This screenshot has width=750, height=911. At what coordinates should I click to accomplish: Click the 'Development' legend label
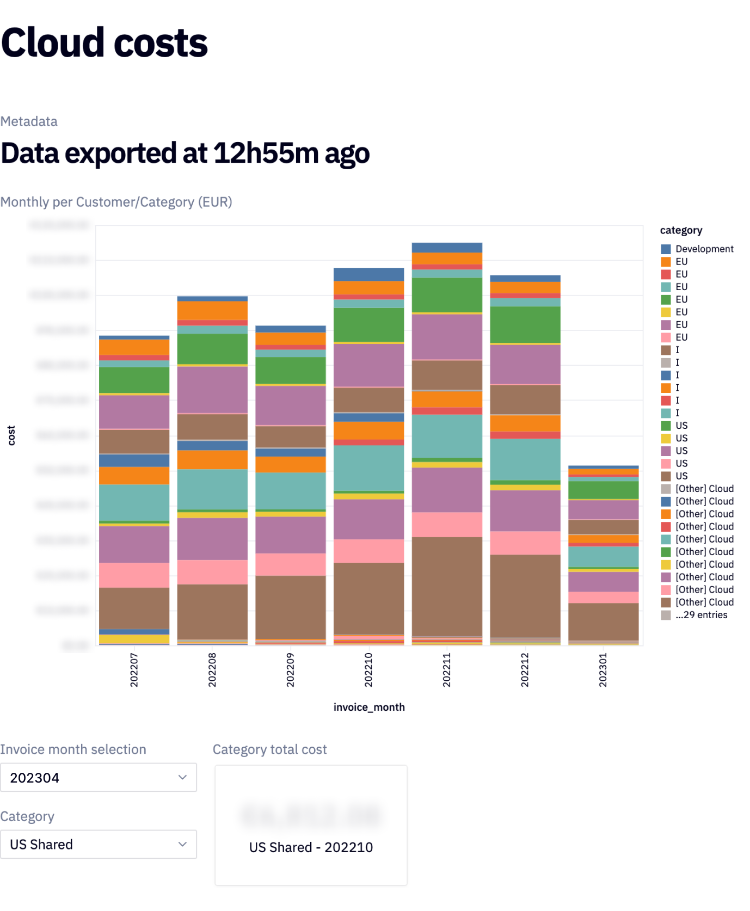coord(704,249)
